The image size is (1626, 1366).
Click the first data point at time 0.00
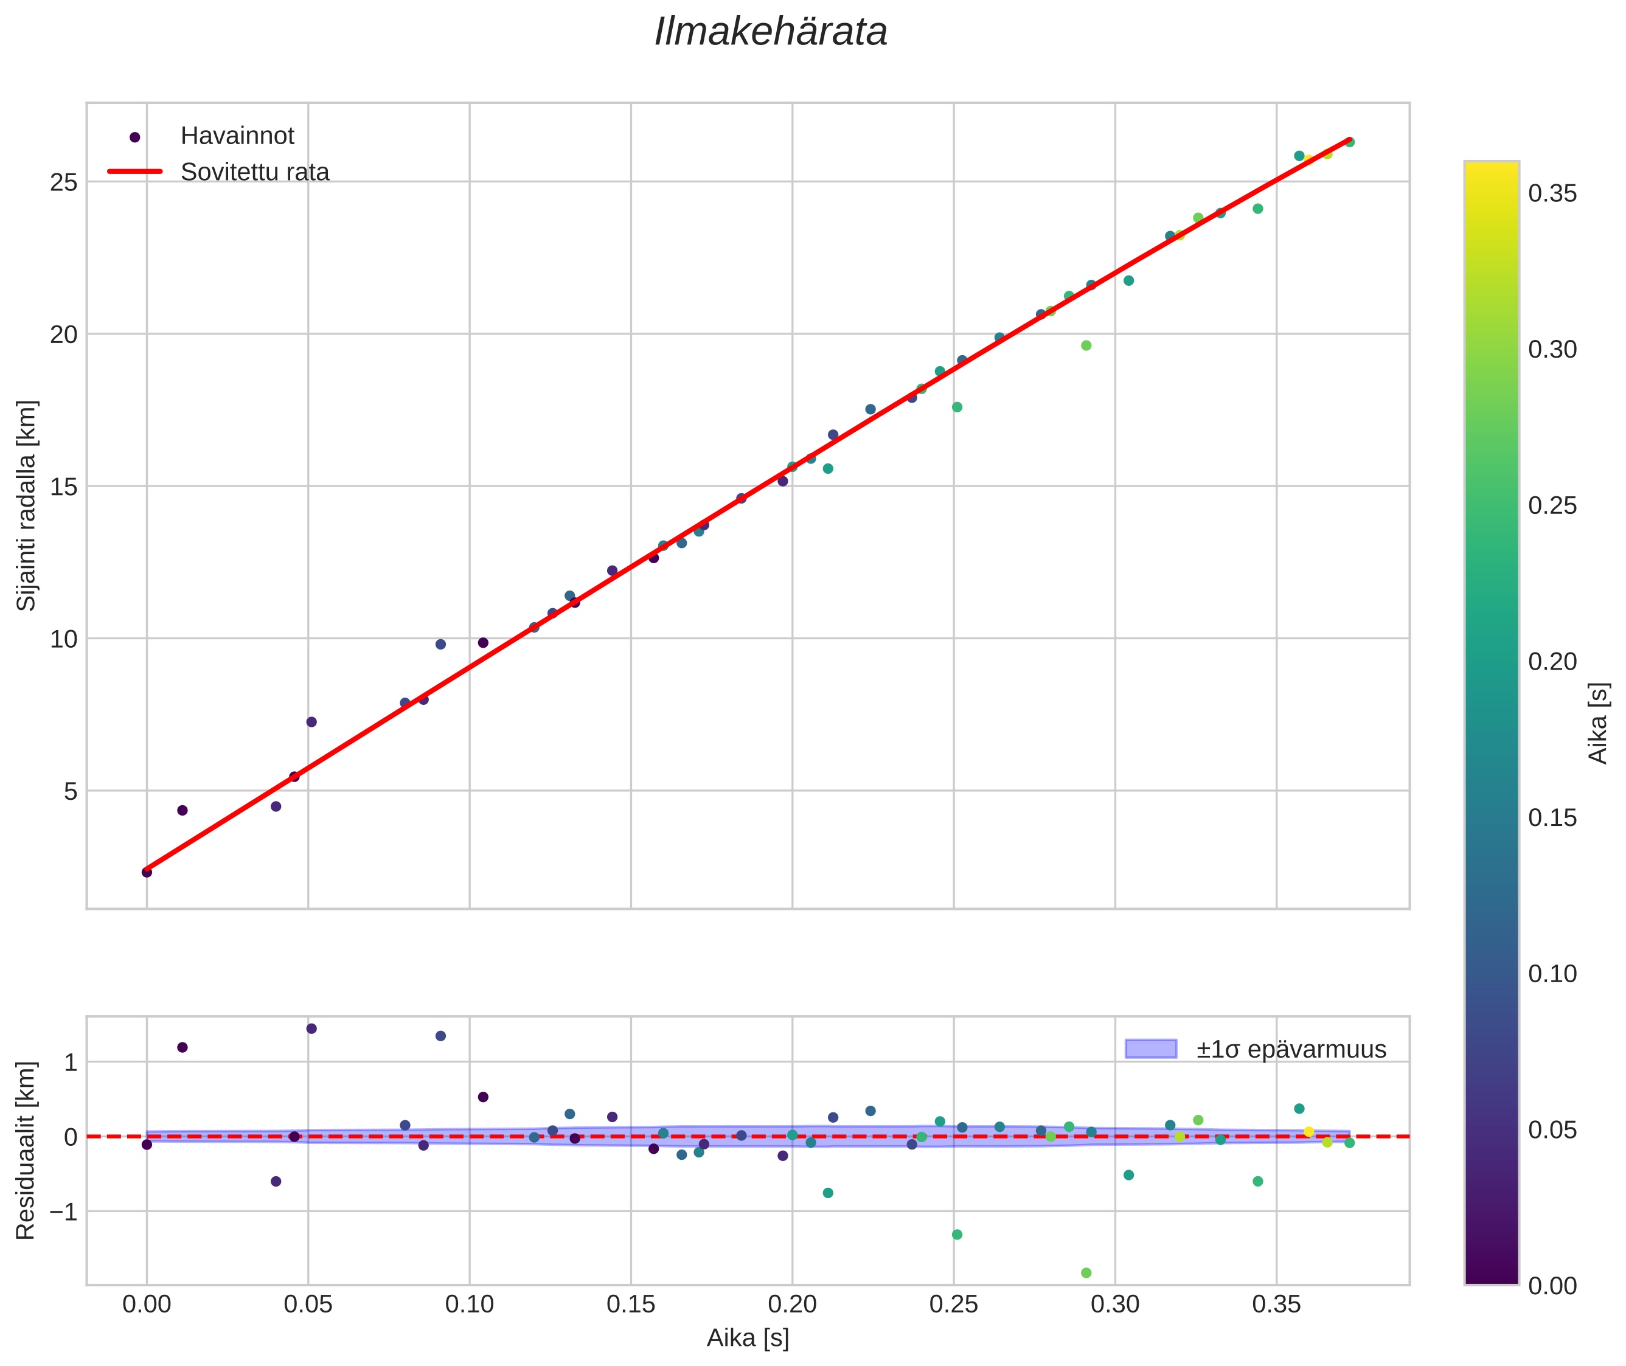click(x=147, y=872)
